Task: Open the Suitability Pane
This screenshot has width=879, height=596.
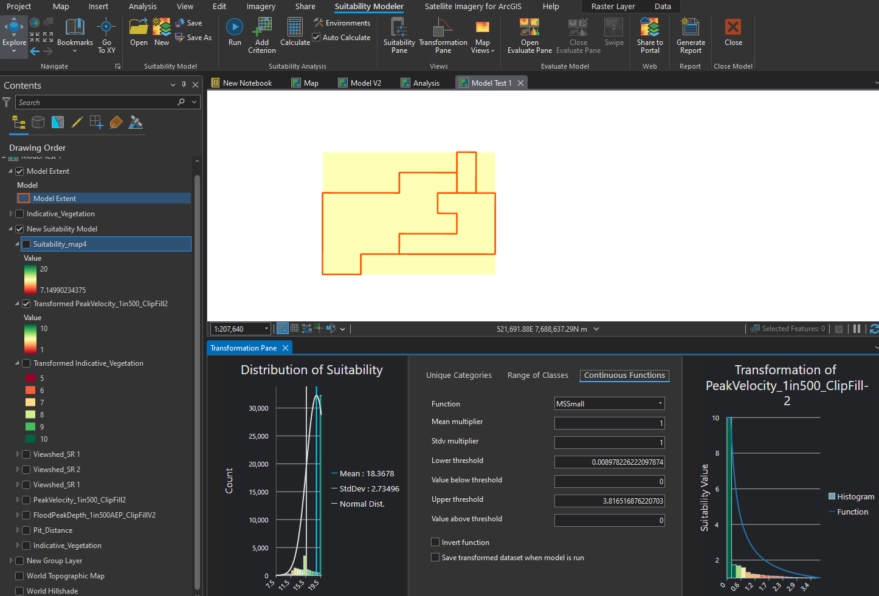Action: [399, 35]
